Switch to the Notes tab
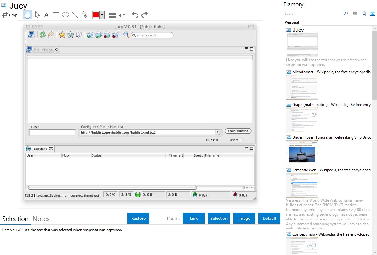Screen dimensions: 377x255 (41, 219)
